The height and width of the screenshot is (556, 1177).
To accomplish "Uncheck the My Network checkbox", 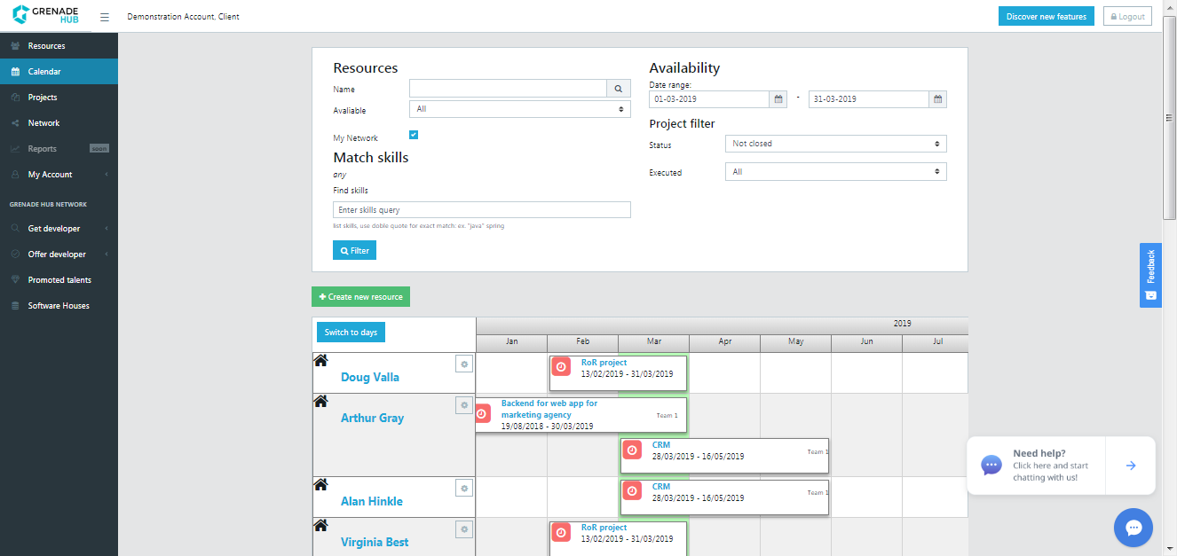I will click(414, 135).
